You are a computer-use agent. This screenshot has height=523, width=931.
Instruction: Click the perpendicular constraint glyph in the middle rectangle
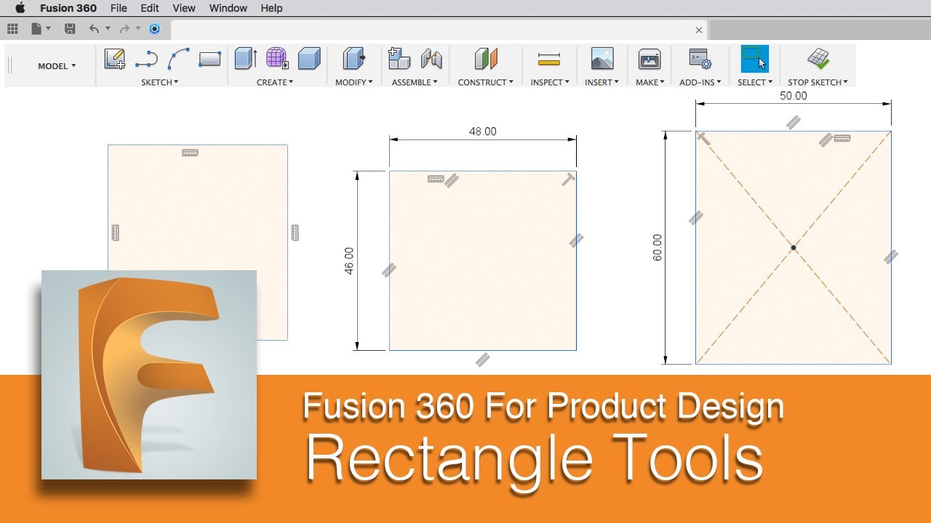[569, 179]
